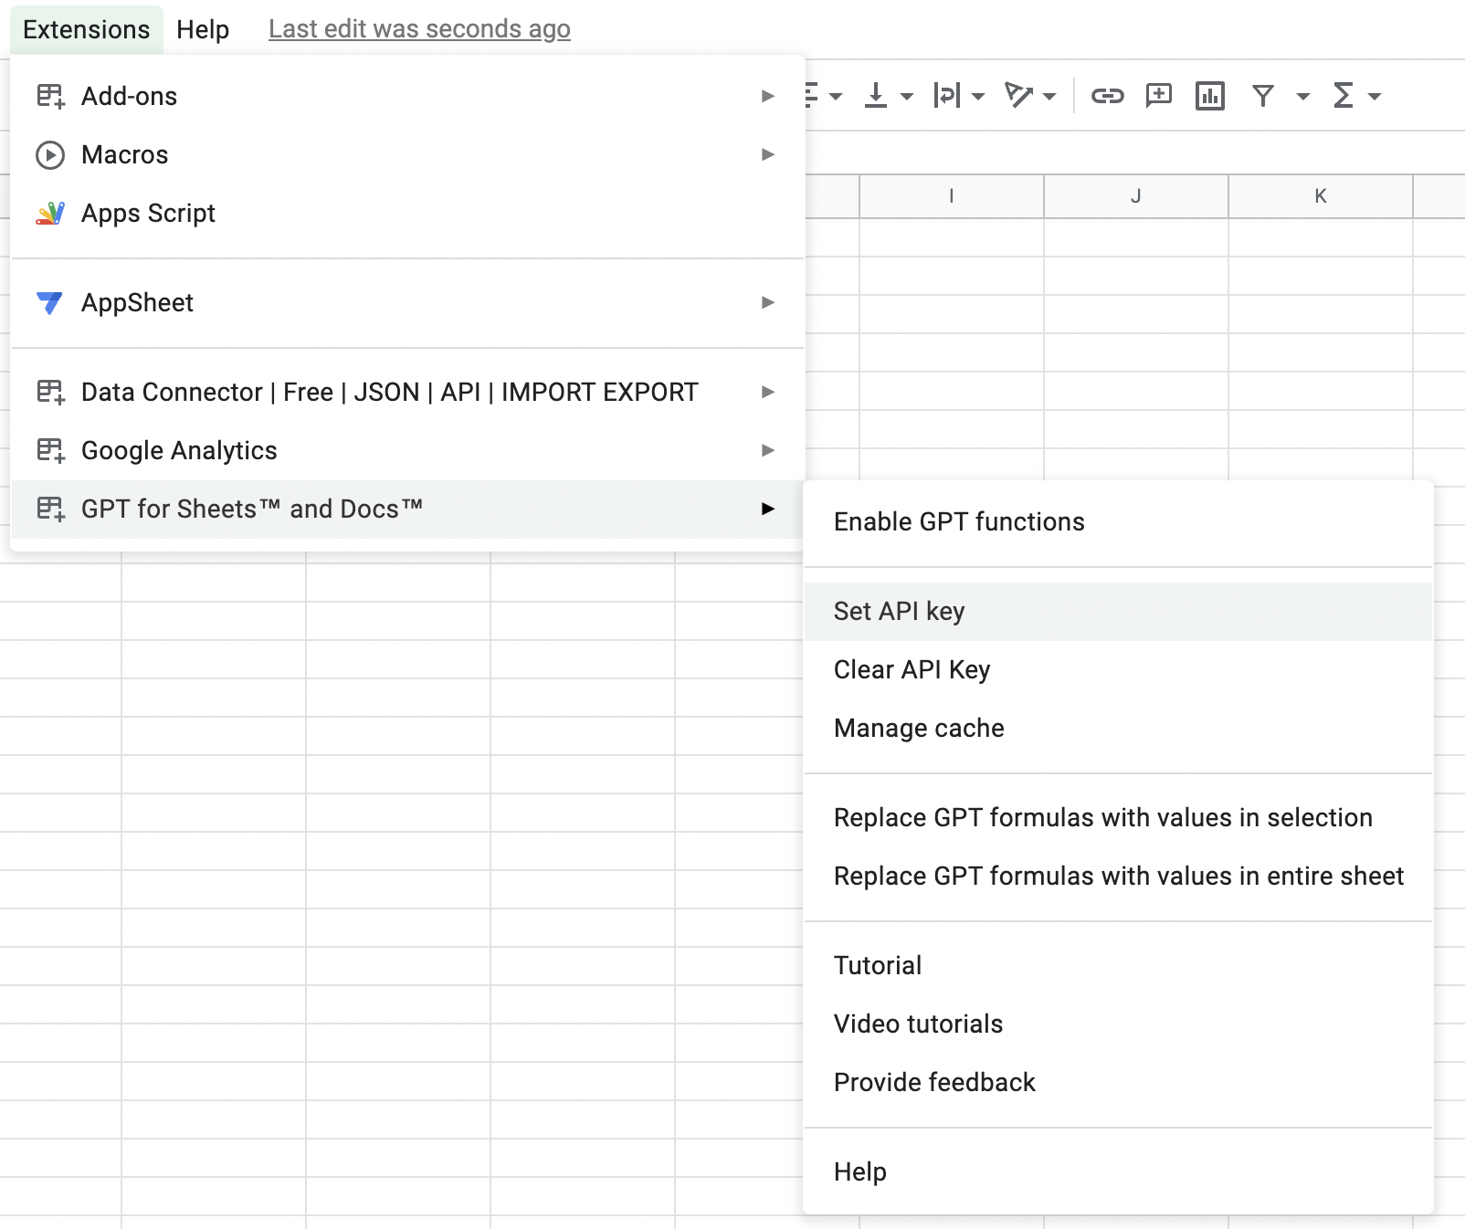Replace GPT formulas with values in selection
The height and width of the screenshot is (1229, 1465).
[1118, 817]
